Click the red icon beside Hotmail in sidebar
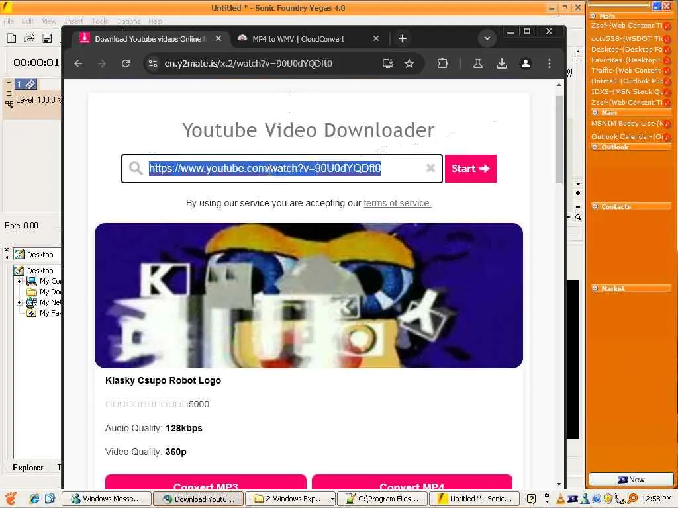The height and width of the screenshot is (508, 678). tap(667, 81)
